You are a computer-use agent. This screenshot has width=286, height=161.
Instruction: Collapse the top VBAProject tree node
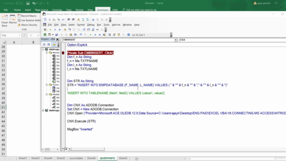(43, 49)
